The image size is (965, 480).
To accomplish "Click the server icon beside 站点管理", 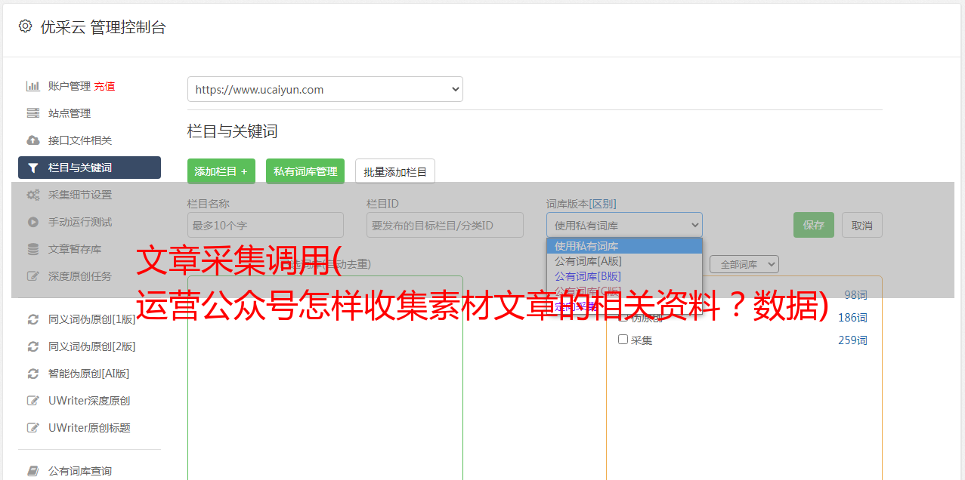I will pos(32,113).
